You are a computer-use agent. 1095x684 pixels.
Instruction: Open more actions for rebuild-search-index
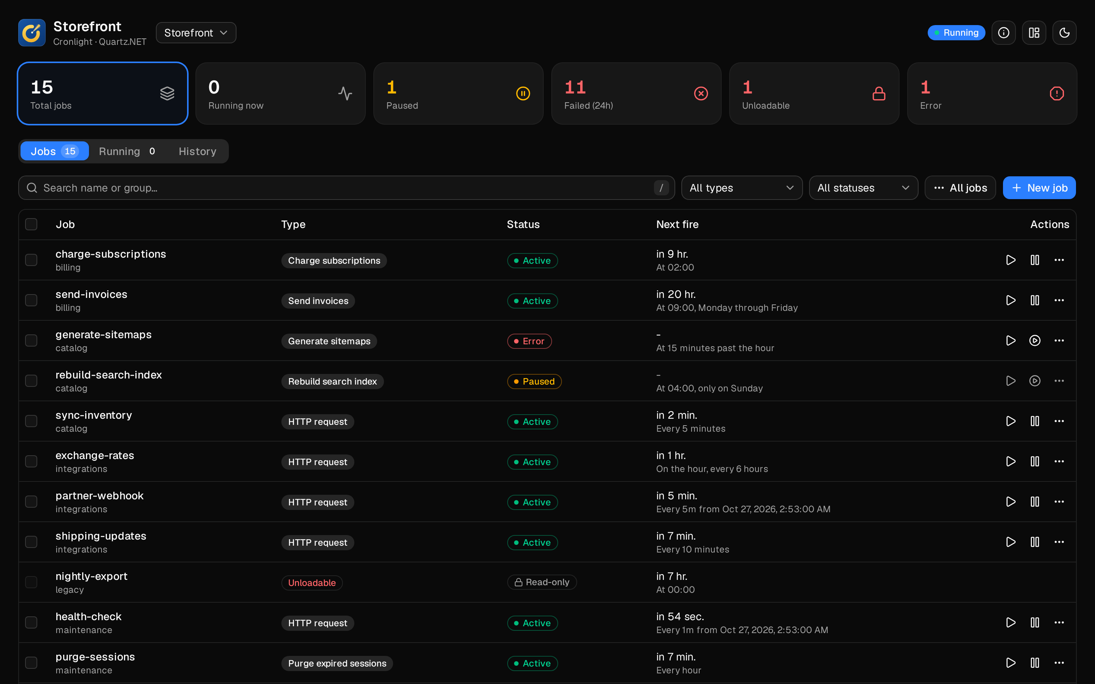tap(1059, 381)
